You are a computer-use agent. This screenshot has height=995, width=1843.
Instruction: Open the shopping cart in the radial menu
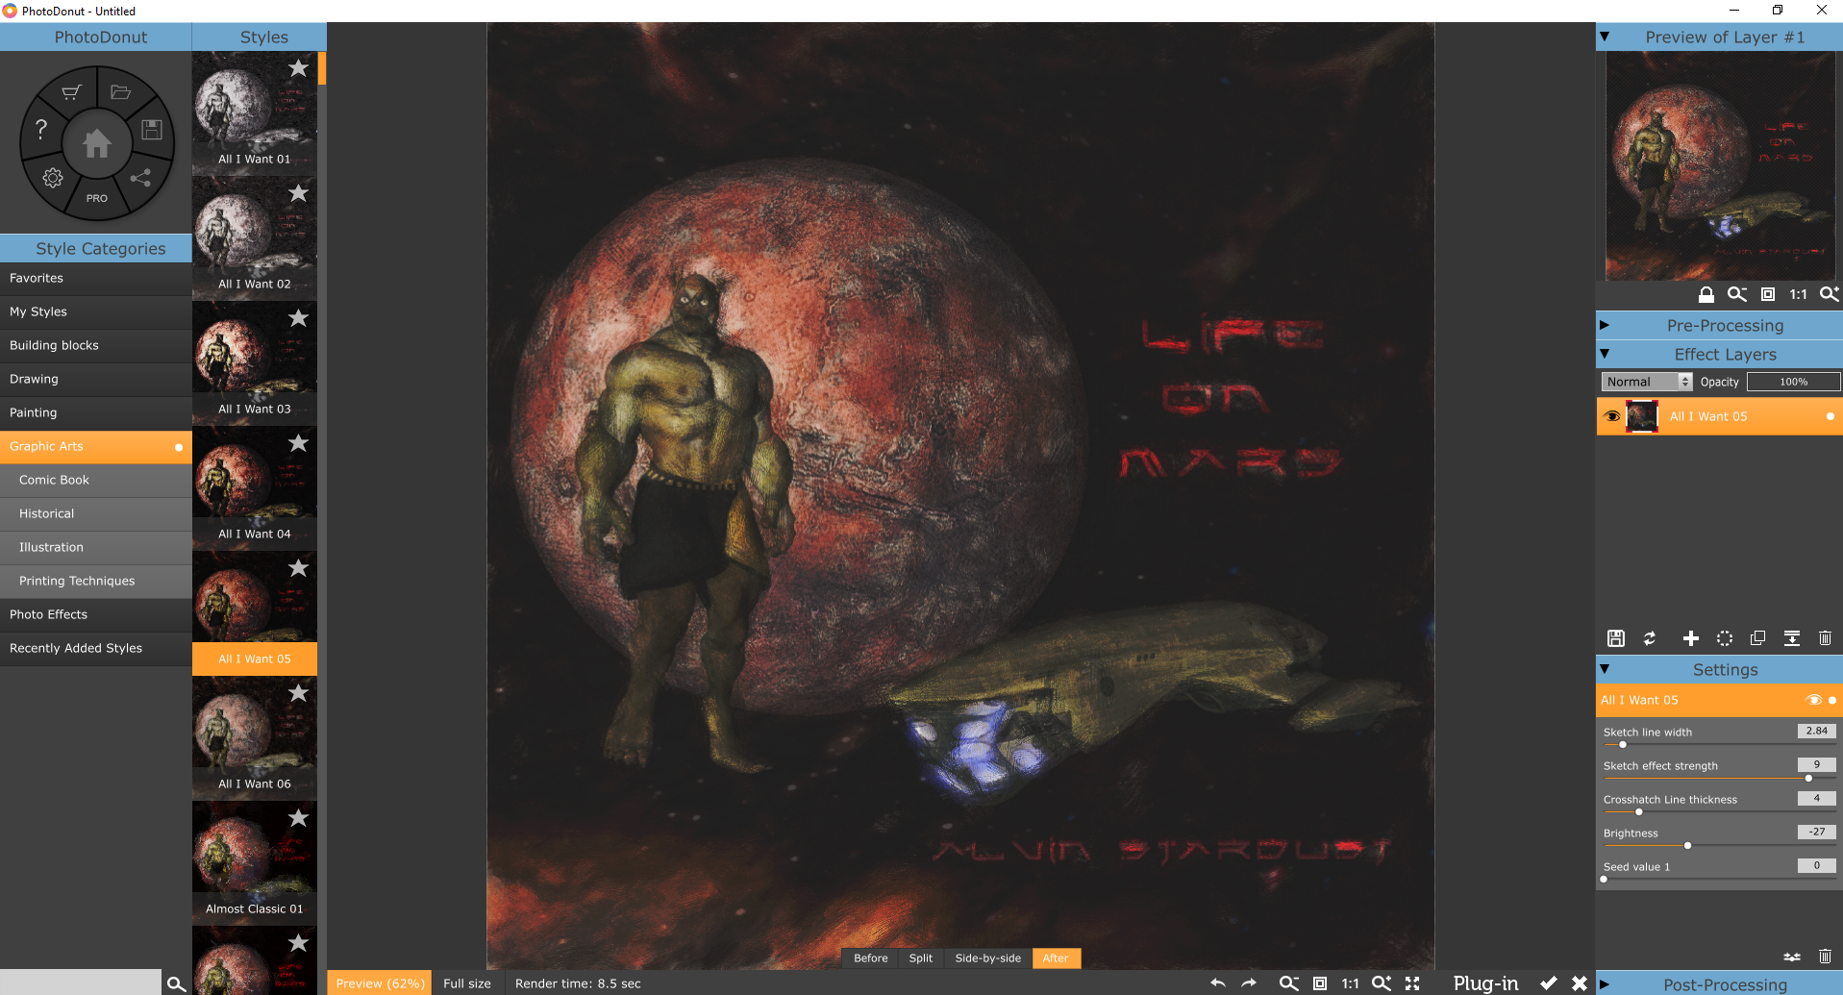click(x=72, y=92)
